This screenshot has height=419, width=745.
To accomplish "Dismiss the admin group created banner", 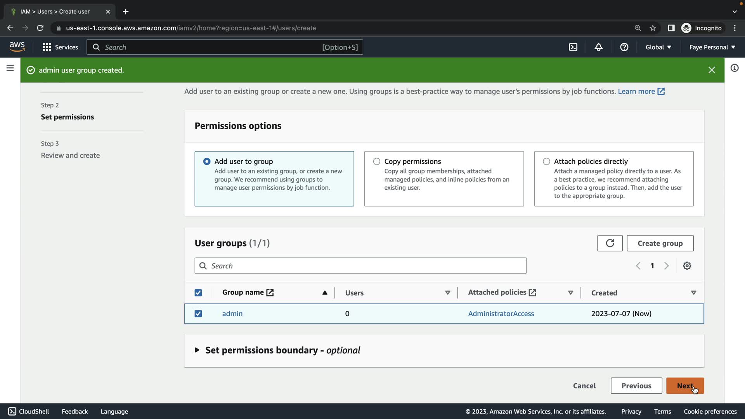I will tap(711, 70).
